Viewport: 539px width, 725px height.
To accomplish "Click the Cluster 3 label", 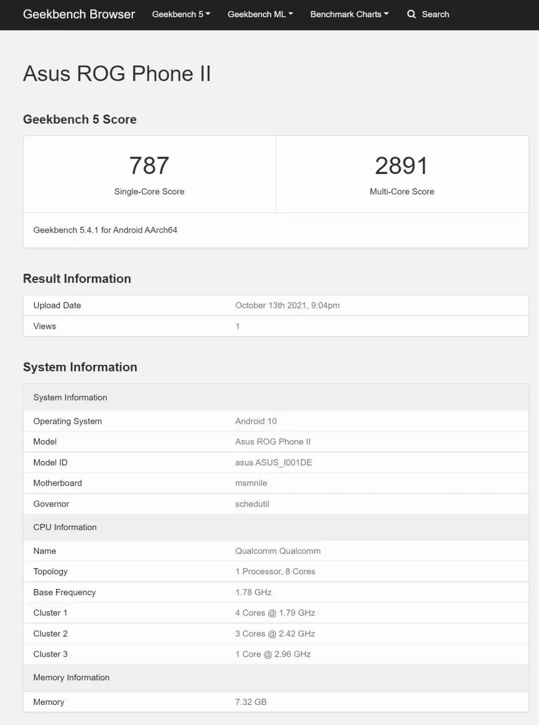I will (50, 654).
